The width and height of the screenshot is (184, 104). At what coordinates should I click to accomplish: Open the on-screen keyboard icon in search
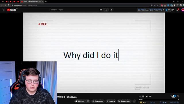(x=101, y=10)
